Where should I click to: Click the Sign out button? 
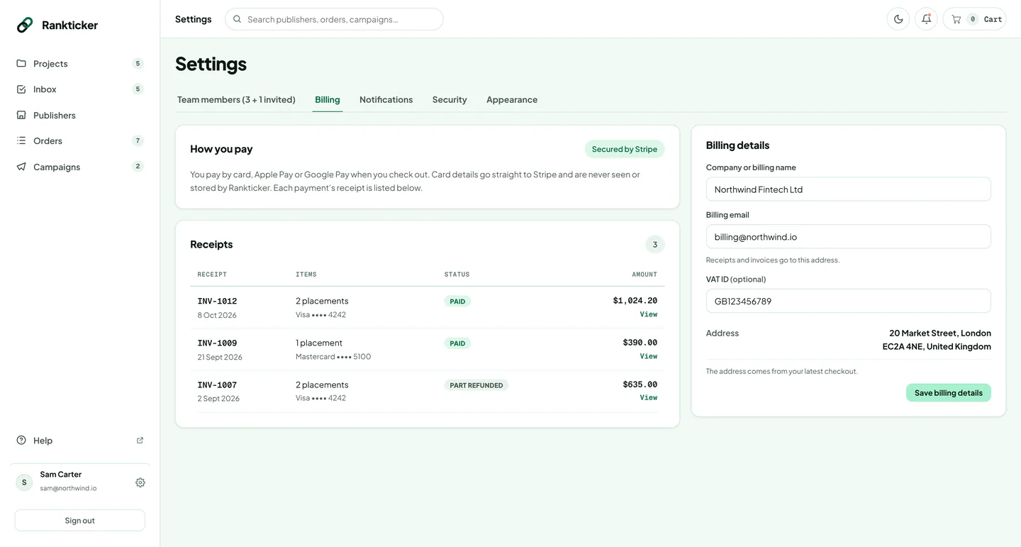click(80, 520)
